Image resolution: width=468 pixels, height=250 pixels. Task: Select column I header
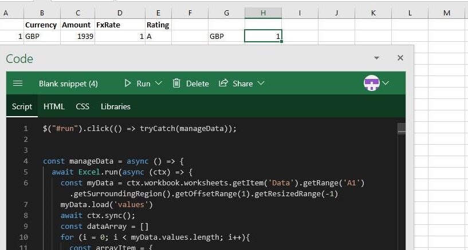(x=300, y=13)
